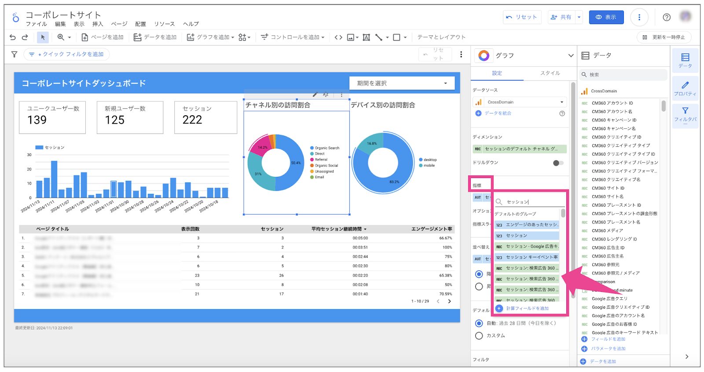704x372 pixels.
Task: Open the フィルタバー side panel icon
Action: click(x=685, y=115)
